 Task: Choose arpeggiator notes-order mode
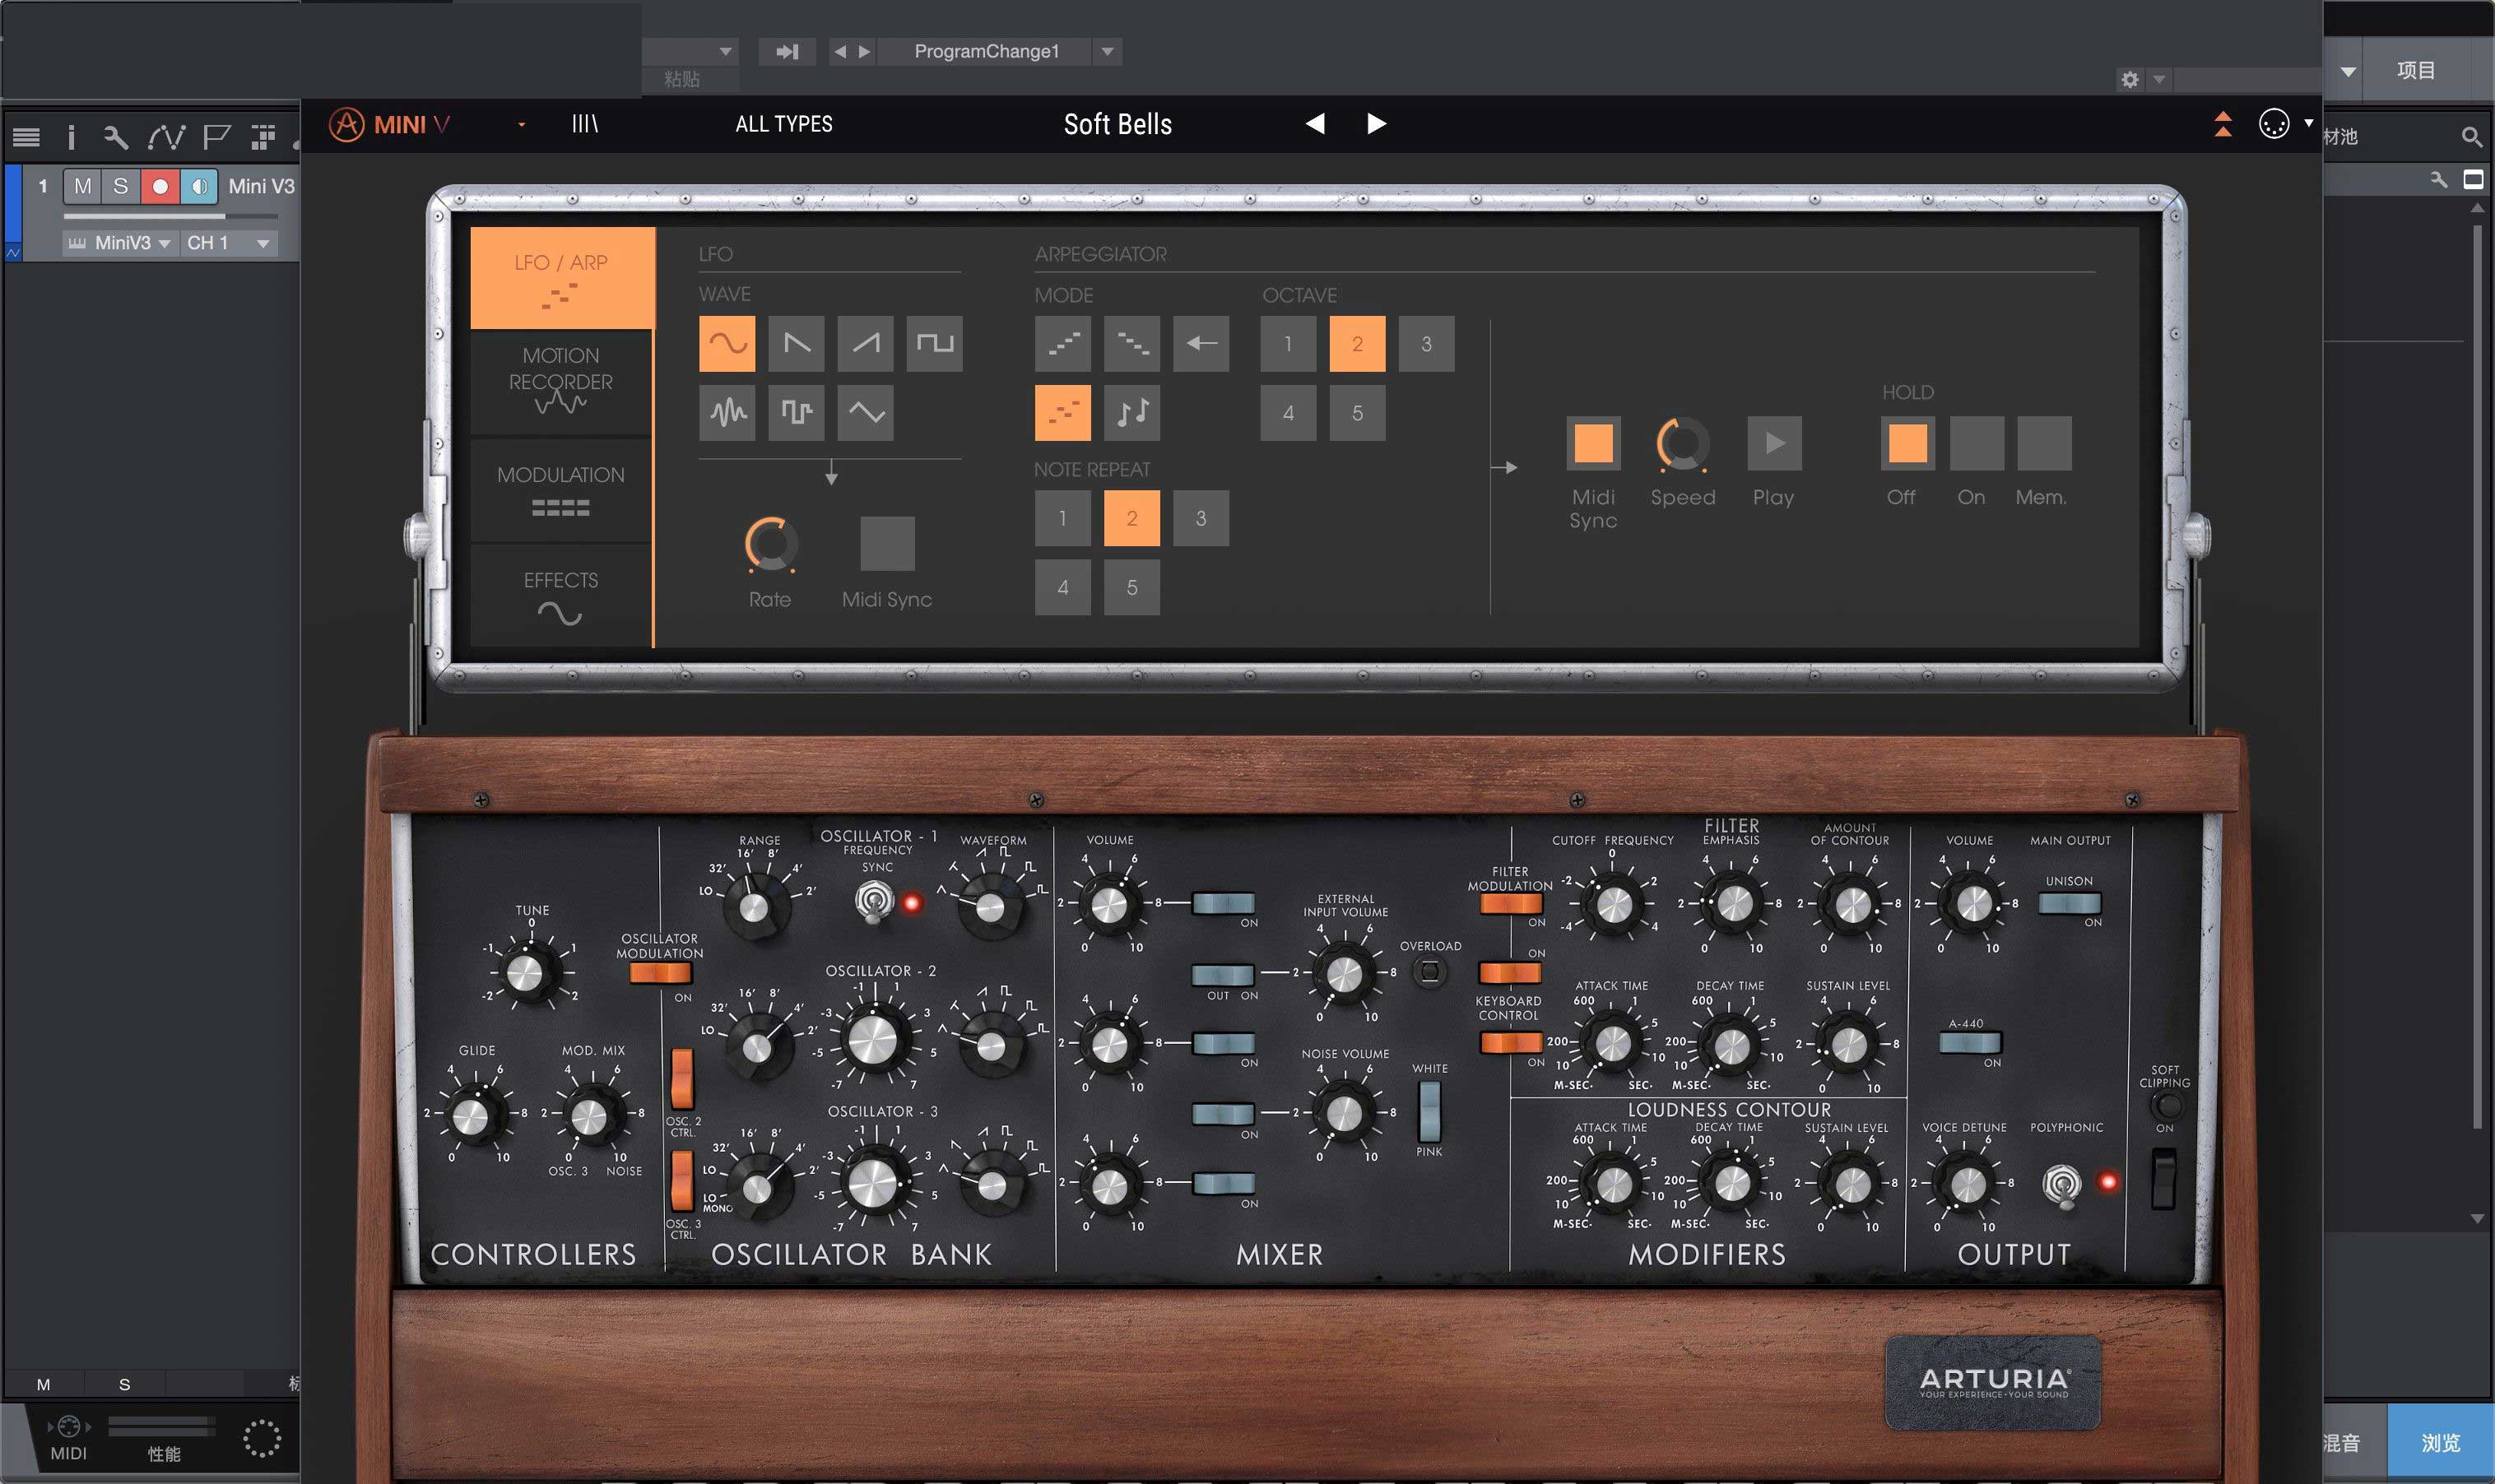pos(1132,412)
